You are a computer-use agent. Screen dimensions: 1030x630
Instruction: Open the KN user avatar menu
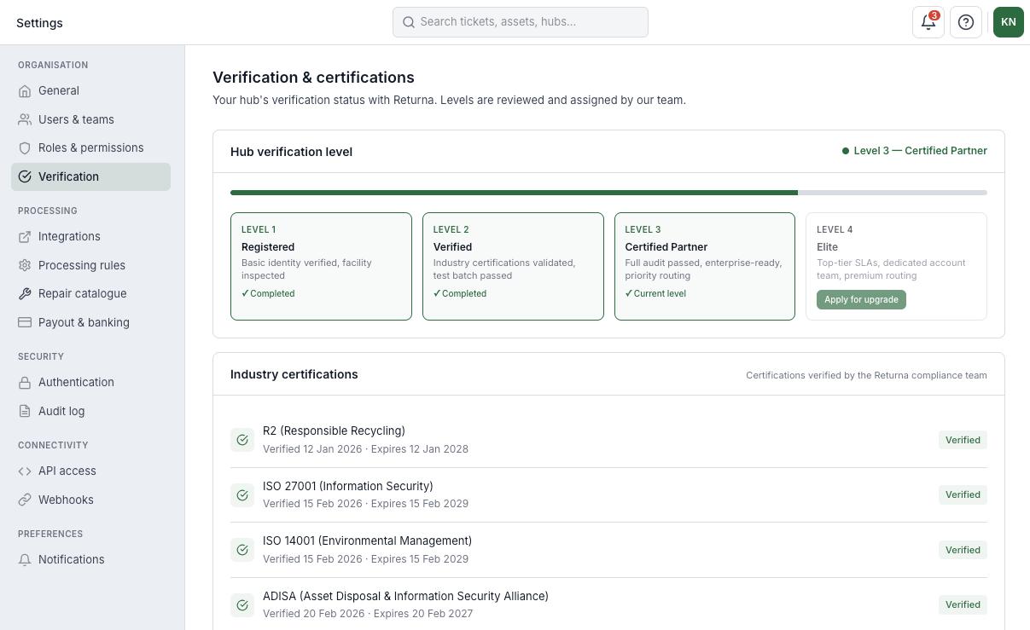[x=1008, y=22]
